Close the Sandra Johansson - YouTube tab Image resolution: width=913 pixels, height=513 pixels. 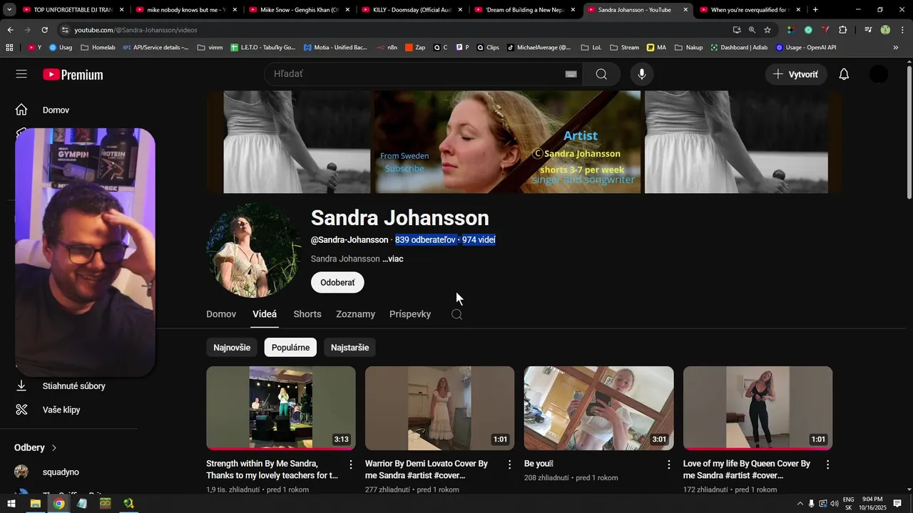pyautogui.click(x=685, y=10)
